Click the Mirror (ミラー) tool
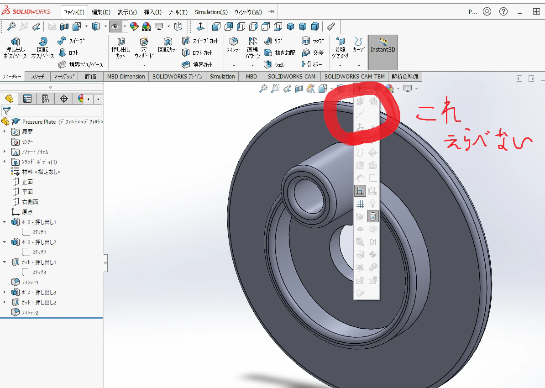This screenshot has height=388, width=545. pos(312,65)
